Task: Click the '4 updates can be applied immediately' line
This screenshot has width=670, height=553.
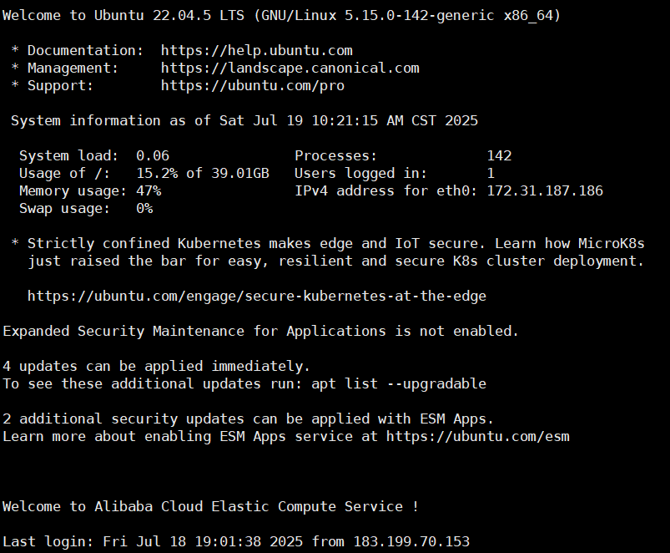Action: tap(156, 366)
